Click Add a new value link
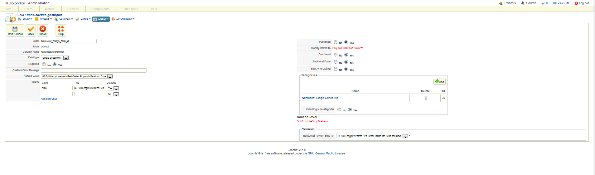595x175 pixels. click(49, 99)
